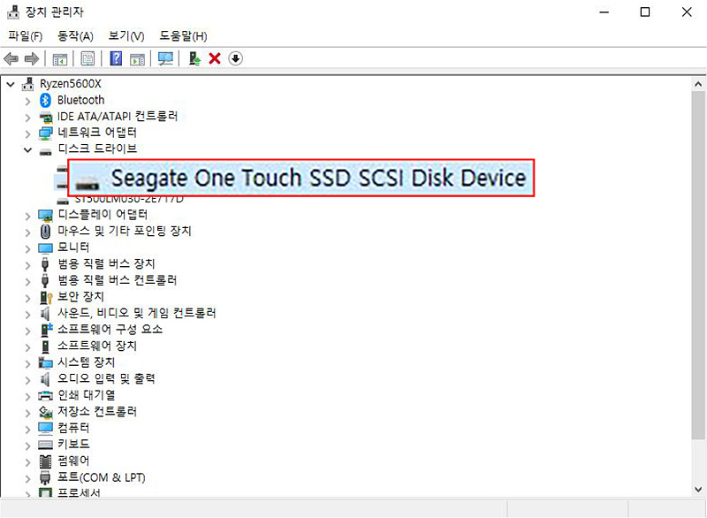Select the 시스템 장치 label
Screen dimensions: 707x518
[86, 362]
